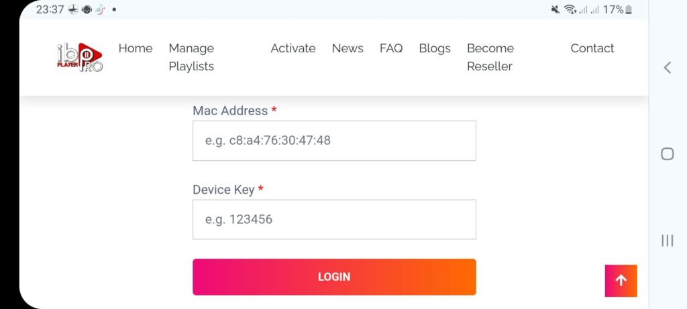The width and height of the screenshot is (687, 309).
Task: Open the Become Reseller link
Action: (x=490, y=57)
